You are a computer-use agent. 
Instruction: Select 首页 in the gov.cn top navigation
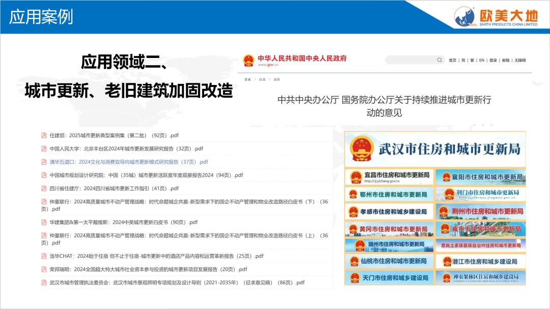452,60
